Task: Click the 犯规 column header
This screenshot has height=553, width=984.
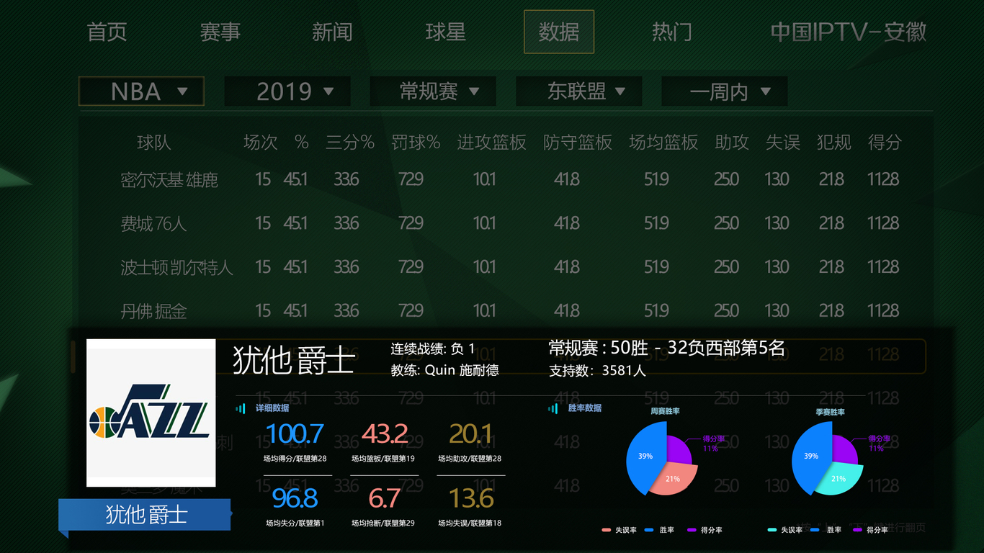Action: tap(834, 143)
